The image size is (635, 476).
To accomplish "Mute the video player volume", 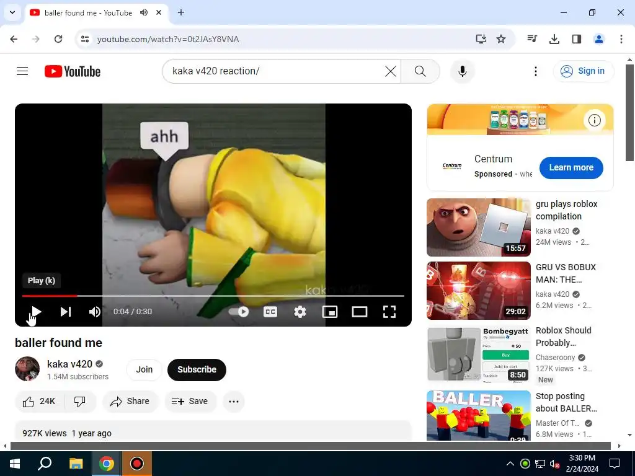I will 95,312.
